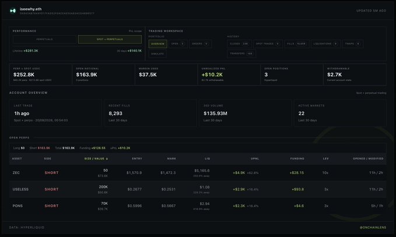The image size is (396, 237).
Task: Sort by the Funding column header
Action: pyautogui.click(x=297, y=158)
